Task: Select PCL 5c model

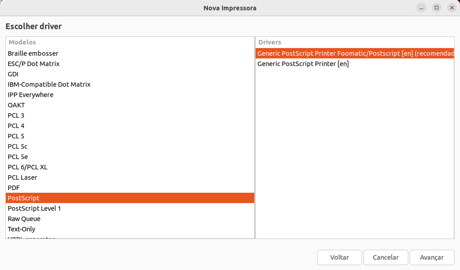Action: [x=18, y=146]
